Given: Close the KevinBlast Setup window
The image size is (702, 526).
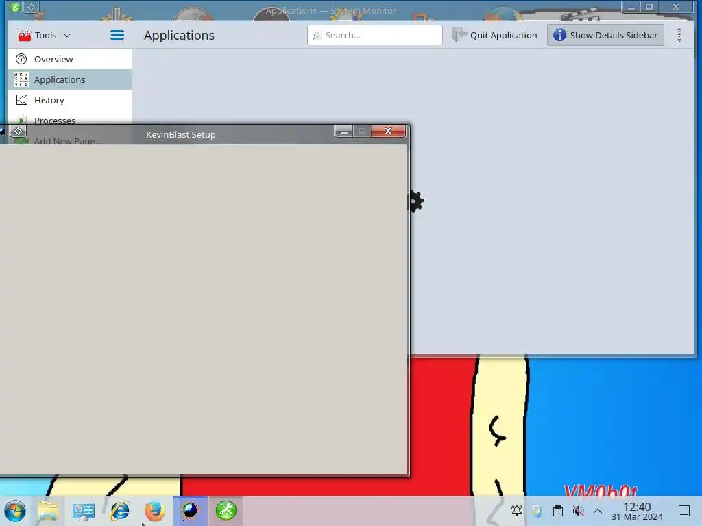Looking at the screenshot, I should (x=388, y=131).
